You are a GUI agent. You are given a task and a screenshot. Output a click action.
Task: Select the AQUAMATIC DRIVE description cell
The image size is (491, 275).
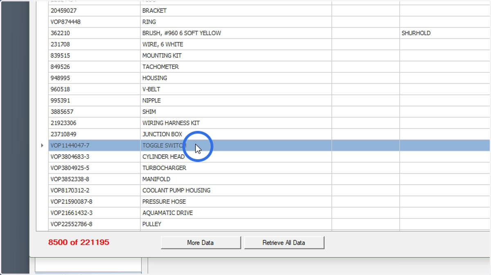[236, 213]
